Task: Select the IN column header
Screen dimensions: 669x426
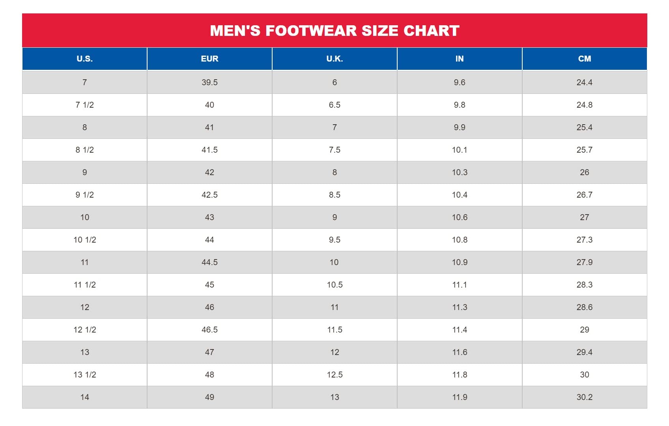Action: point(460,59)
